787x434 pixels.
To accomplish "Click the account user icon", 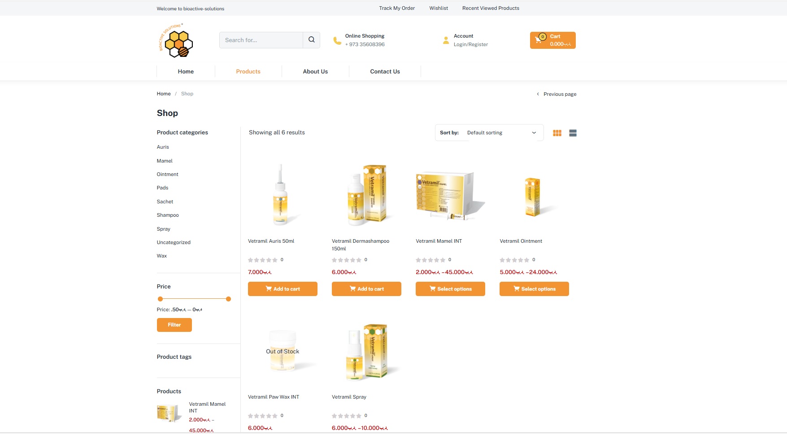I will point(446,40).
